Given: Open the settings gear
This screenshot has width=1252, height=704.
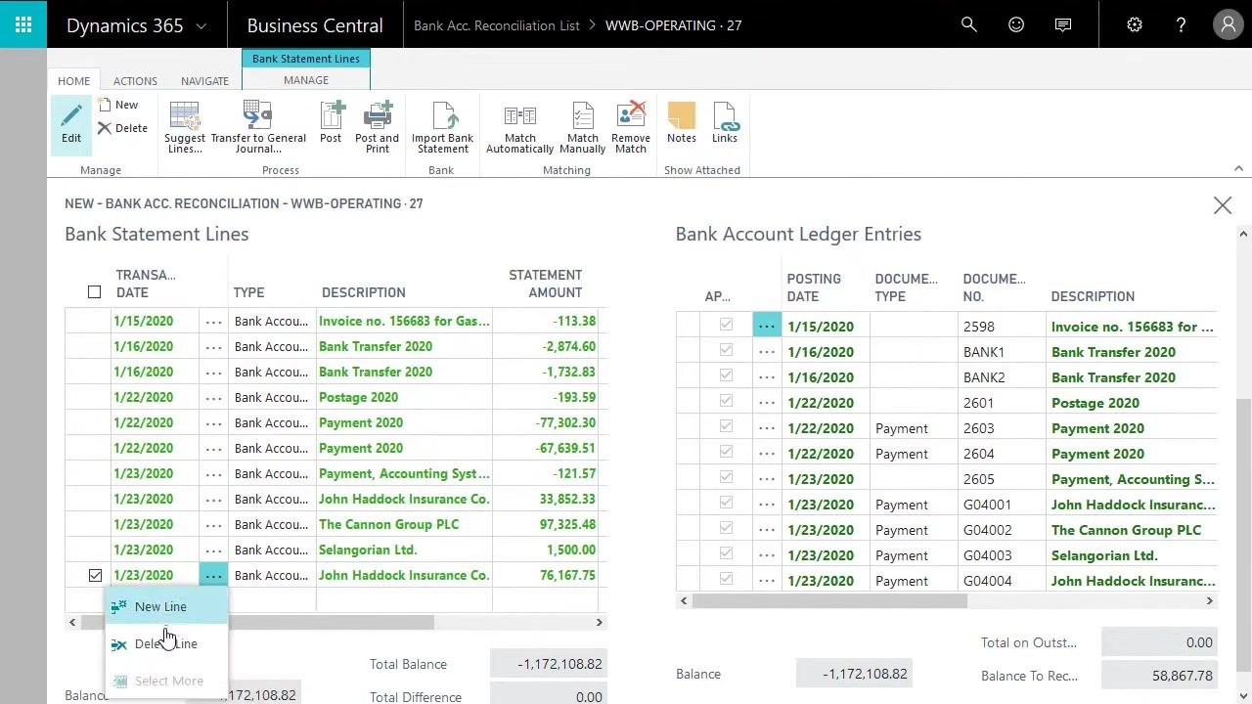Looking at the screenshot, I should pos(1135,25).
